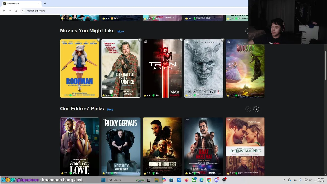The width and height of the screenshot is (327, 184).
Task: Toggle favorite heart on One Battle After Another
Action: coord(139,40)
